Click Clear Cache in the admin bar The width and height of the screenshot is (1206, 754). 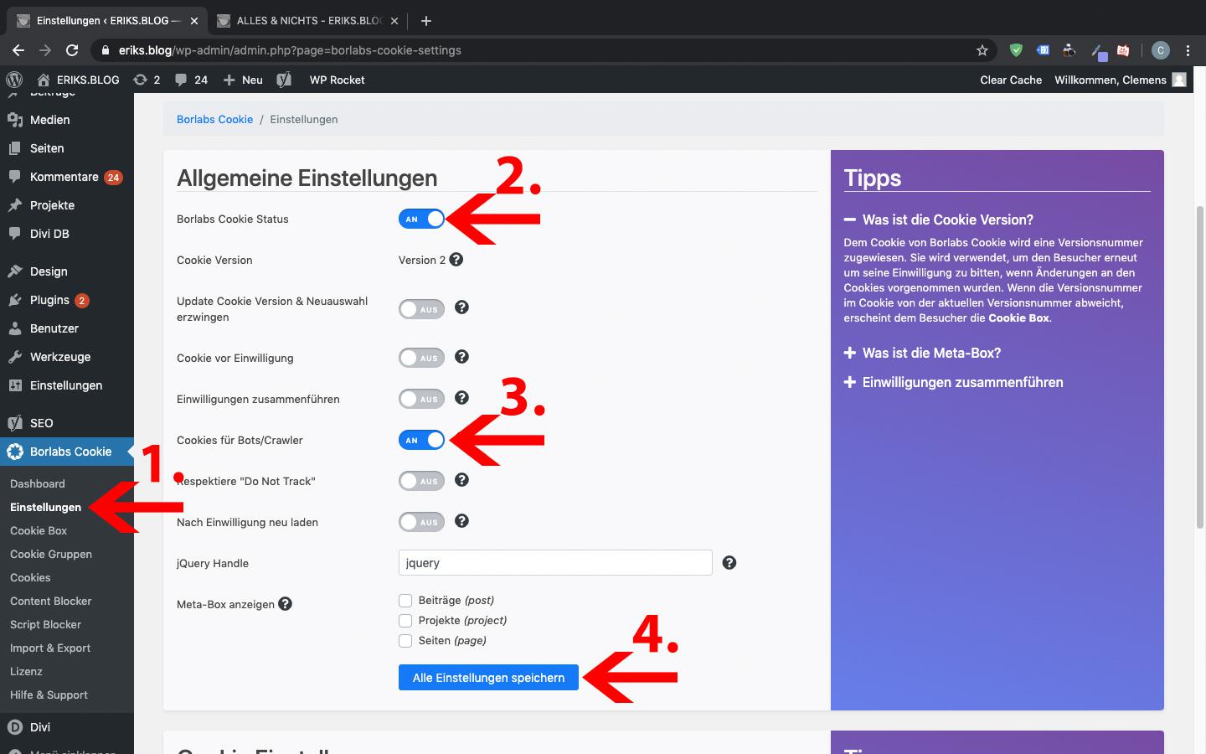coord(1011,80)
